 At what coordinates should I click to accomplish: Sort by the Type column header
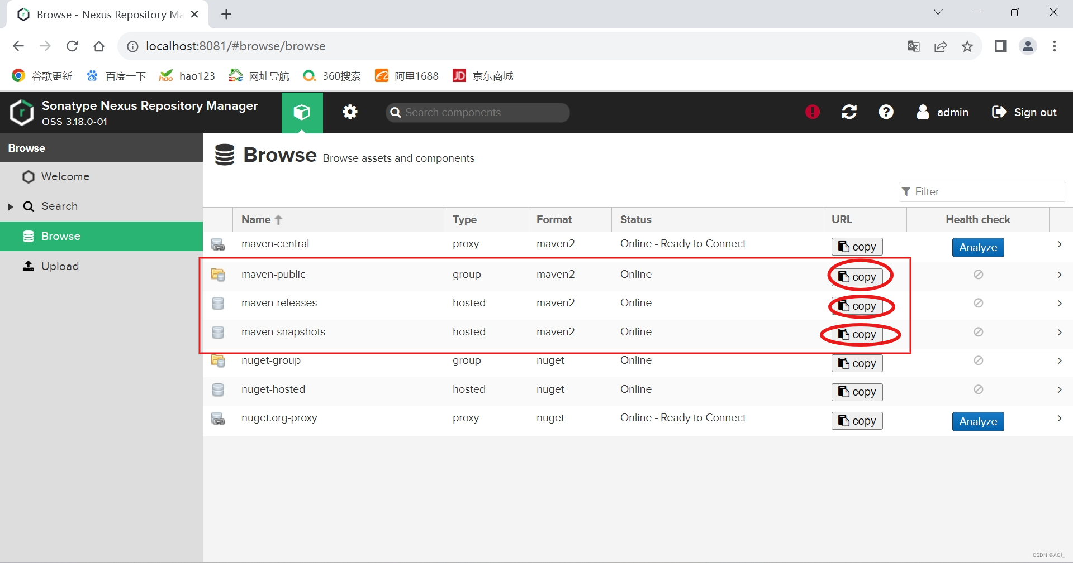point(486,220)
